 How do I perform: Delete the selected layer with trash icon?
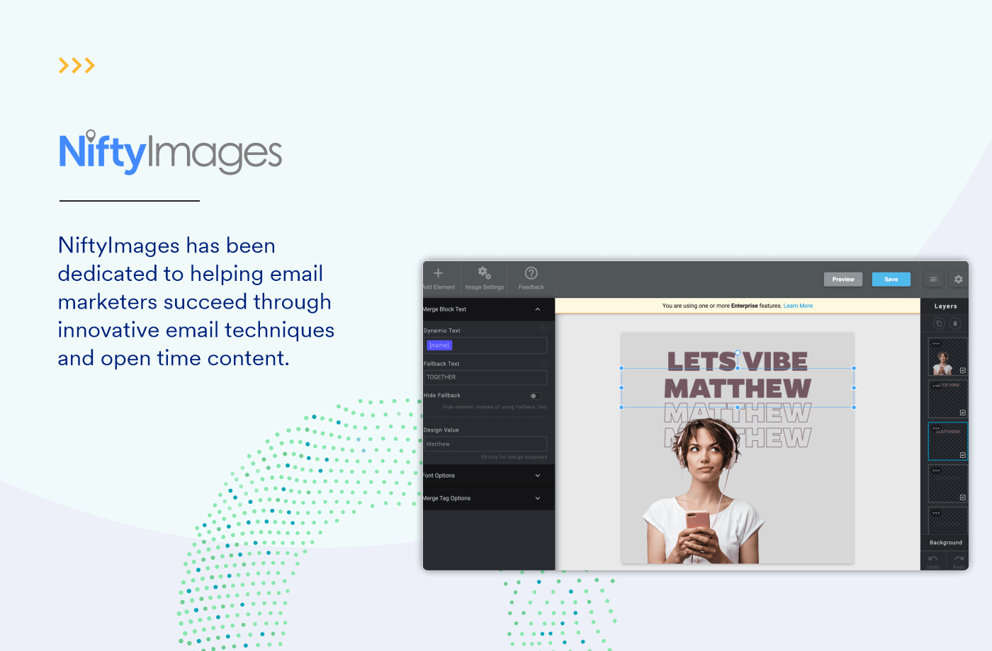[x=954, y=323]
